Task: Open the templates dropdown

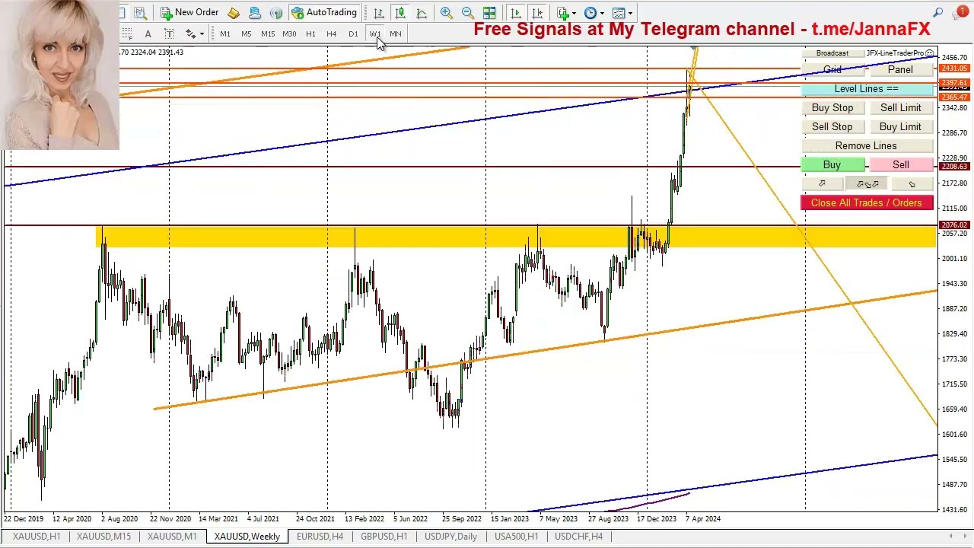Action: [x=623, y=12]
